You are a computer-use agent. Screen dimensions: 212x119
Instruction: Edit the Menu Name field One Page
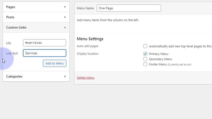coord(129,8)
